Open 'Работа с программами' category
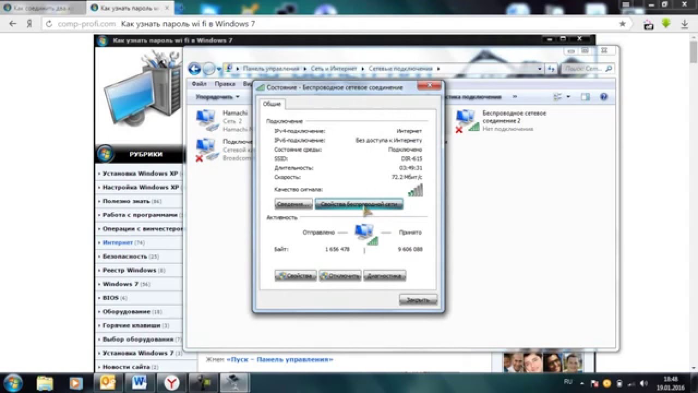 [x=140, y=215]
